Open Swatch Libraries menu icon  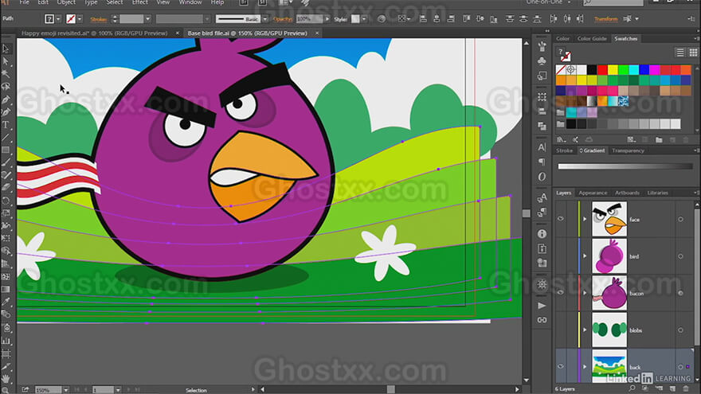pyautogui.click(x=561, y=140)
